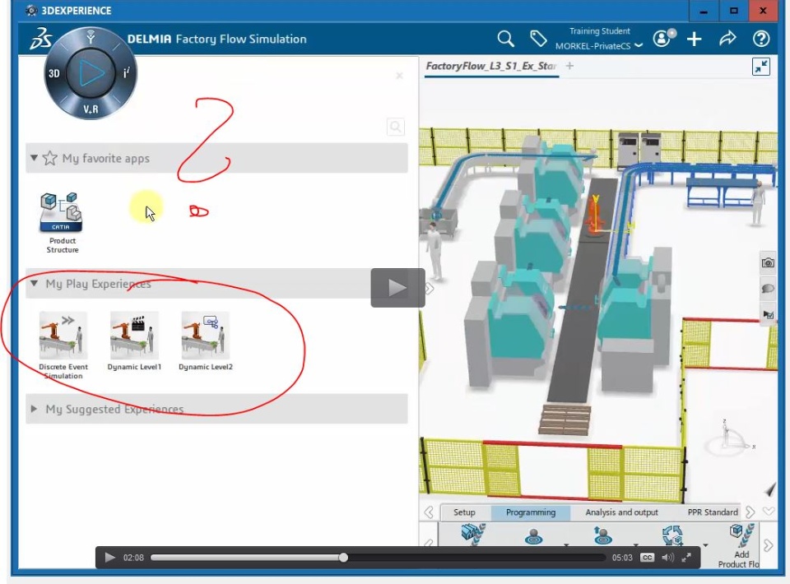Open dropdown arrow beside cycle arrows icon

click(x=705, y=545)
